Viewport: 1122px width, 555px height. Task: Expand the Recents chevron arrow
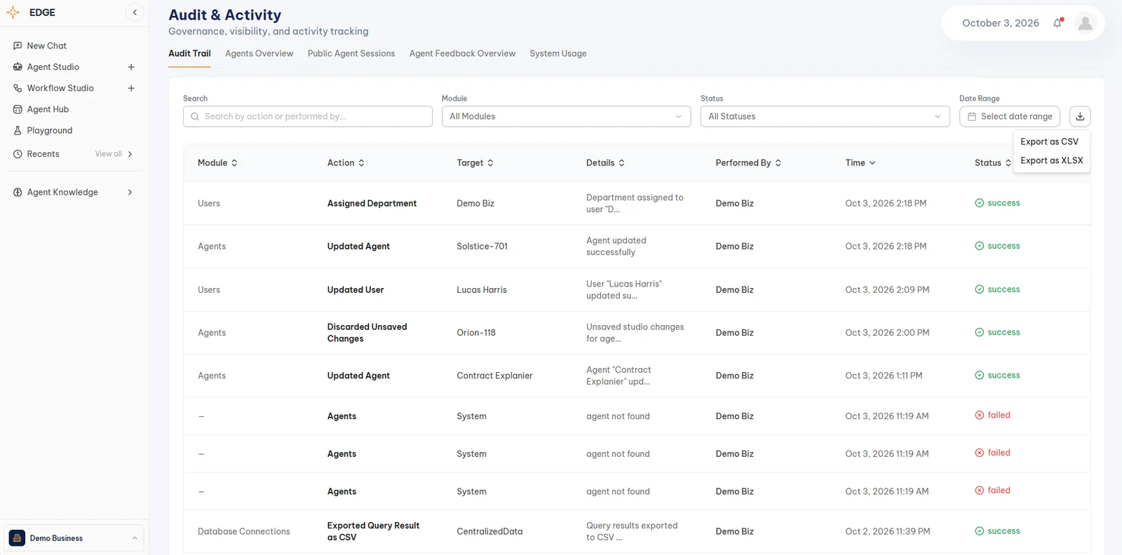[130, 154]
